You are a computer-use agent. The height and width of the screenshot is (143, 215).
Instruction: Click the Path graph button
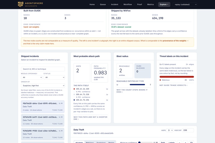pyautogui.click(x=163, y=142)
